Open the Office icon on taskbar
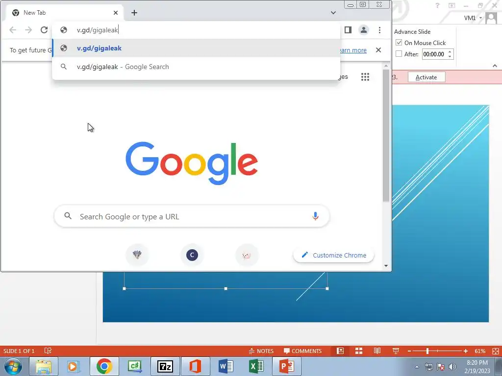502x376 pixels. [195, 366]
